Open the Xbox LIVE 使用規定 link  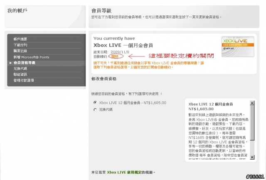point(124,173)
